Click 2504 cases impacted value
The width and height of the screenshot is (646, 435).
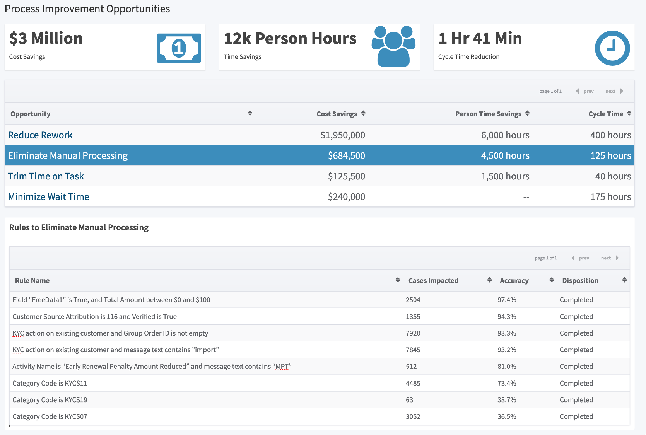(413, 300)
